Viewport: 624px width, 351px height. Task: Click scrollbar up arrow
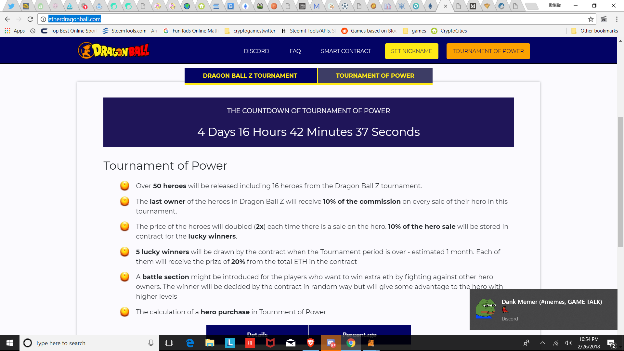coord(620,41)
